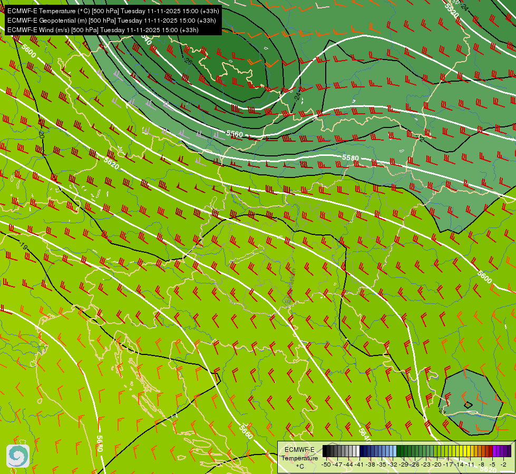Pick the dark purple swatch at legend end
The image size is (516, 474).
[x=509, y=451]
